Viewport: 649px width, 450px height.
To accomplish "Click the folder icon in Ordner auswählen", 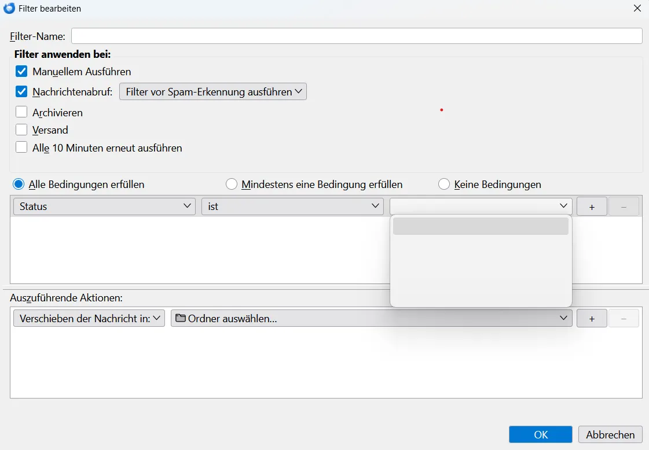I will point(181,318).
